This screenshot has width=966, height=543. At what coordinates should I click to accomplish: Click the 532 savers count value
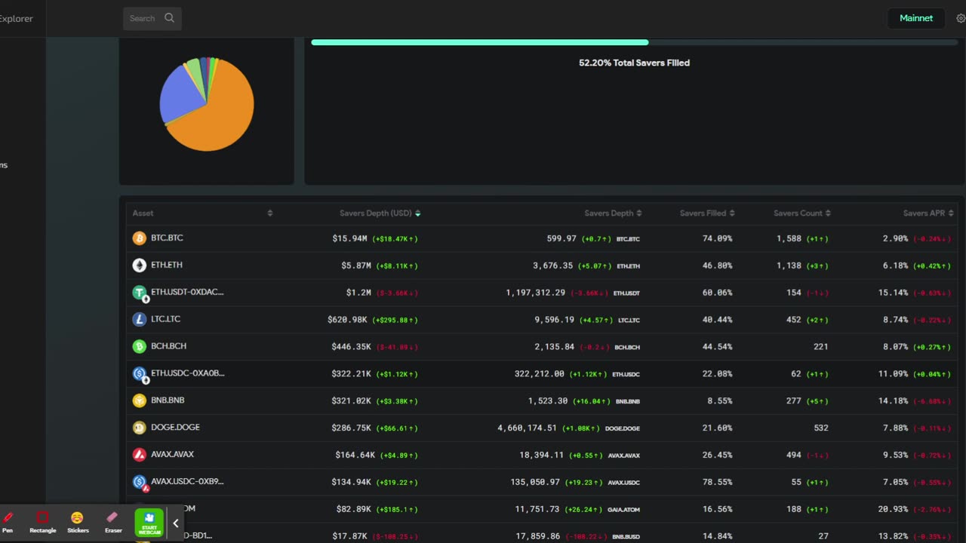click(x=820, y=428)
